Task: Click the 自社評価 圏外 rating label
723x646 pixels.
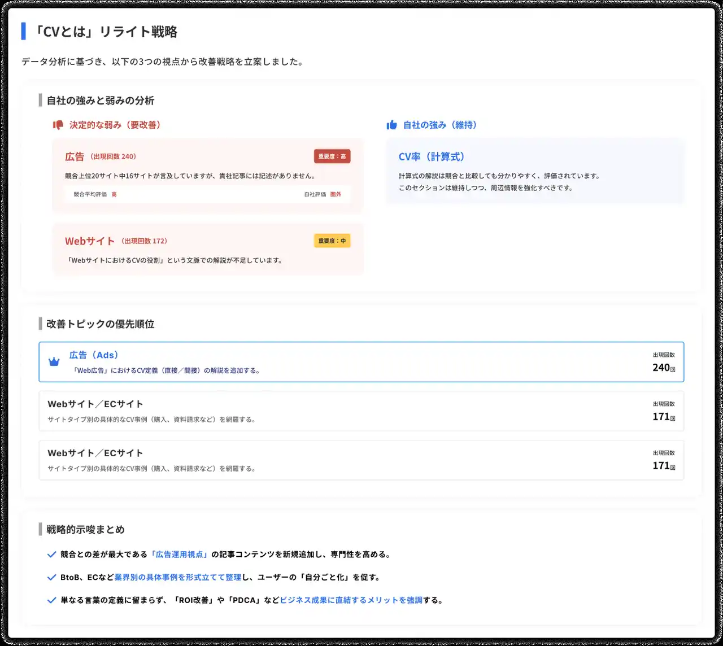Action: (x=323, y=194)
